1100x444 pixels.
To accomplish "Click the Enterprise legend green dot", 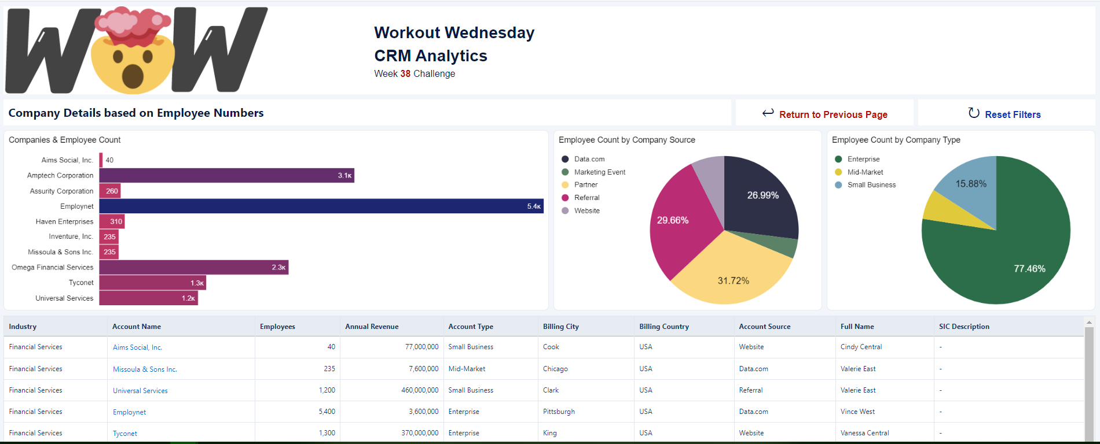I will (838, 159).
